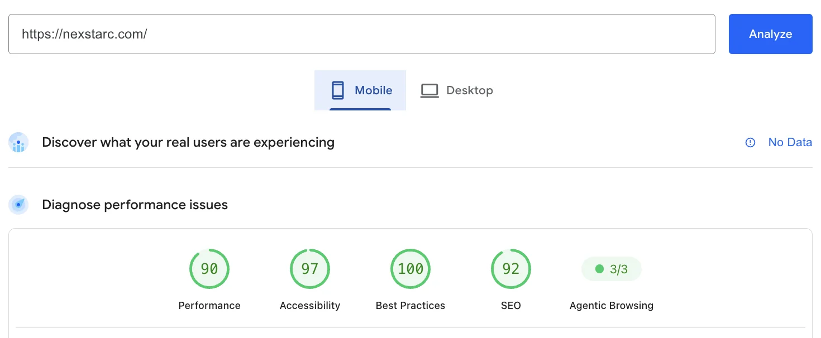The width and height of the screenshot is (821, 338).
Task: Click the blue Analyze button
Action: (x=770, y=34)
